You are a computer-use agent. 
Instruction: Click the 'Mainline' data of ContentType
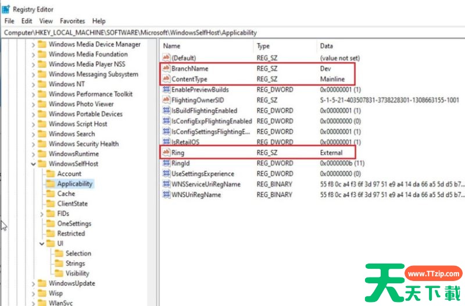332,79
